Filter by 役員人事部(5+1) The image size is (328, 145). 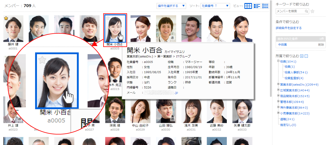[296, 72]
